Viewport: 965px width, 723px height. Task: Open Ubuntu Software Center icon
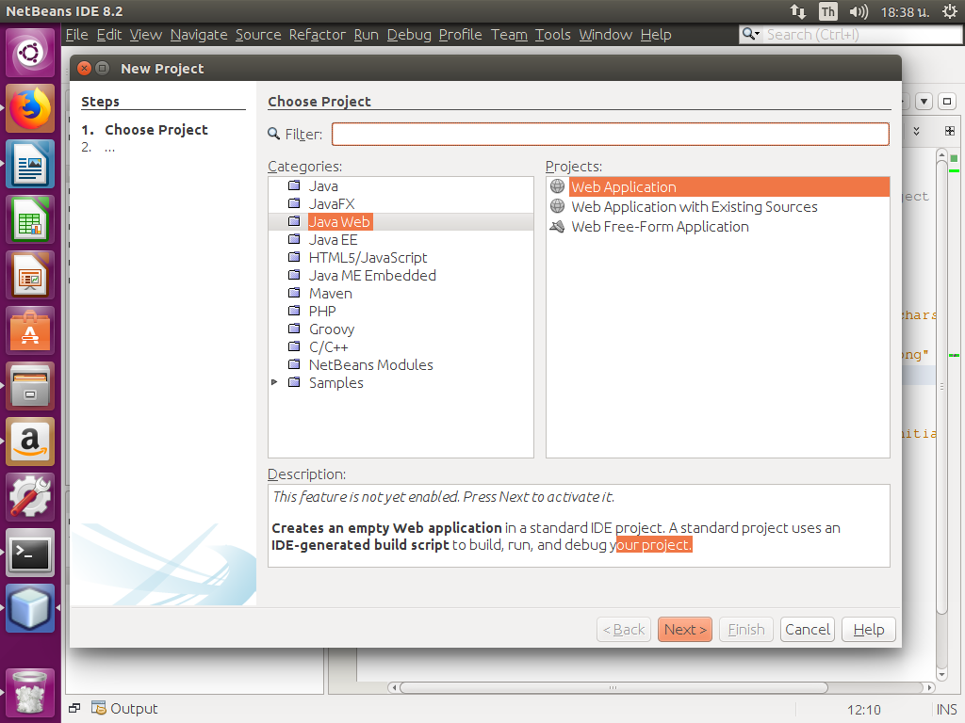click(30, 330)
